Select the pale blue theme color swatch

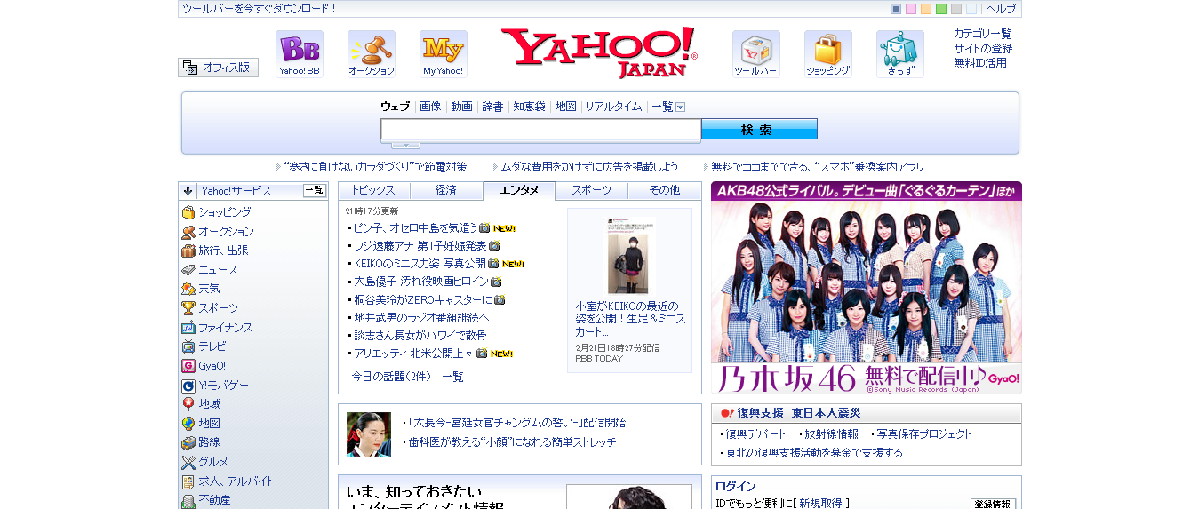coord(971,9)
